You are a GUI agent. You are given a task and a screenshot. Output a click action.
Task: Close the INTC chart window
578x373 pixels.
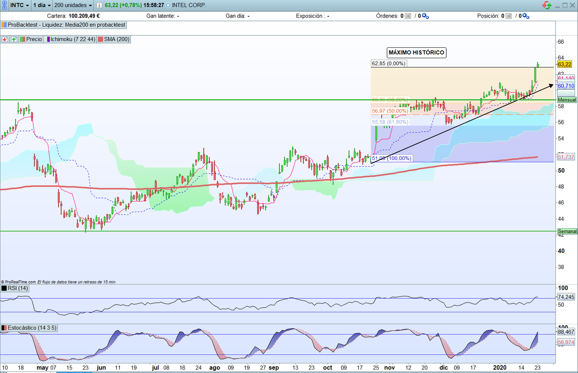point(572,5)
